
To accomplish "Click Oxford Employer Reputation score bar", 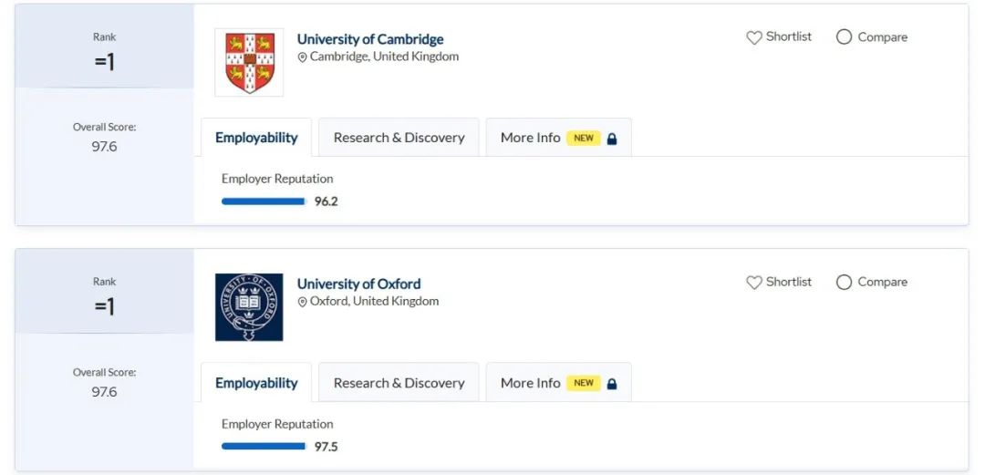I will click(x=264, y=447).
